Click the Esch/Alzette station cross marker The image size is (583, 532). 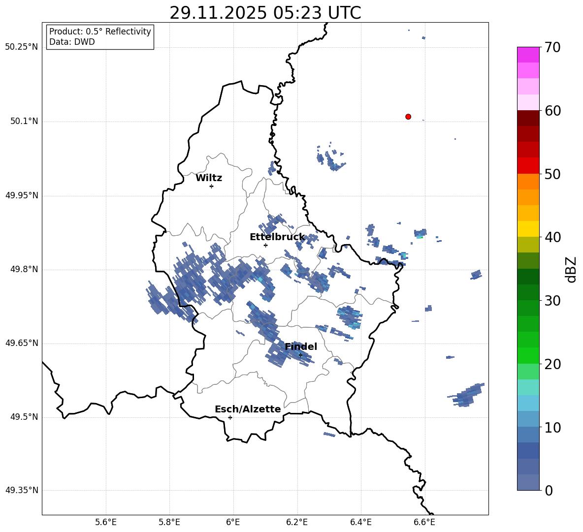click(230, 417)
